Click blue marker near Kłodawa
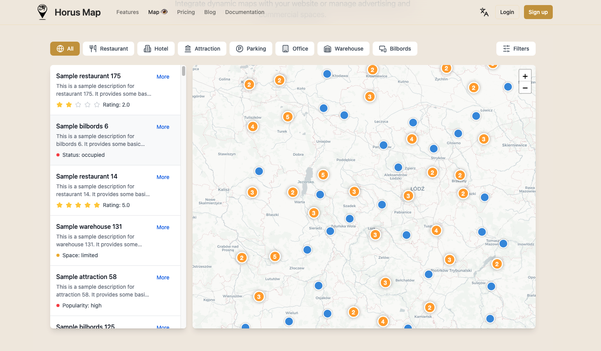Image resolution: width=601 pixels, height=351 pixels. (x=327, y=74)
